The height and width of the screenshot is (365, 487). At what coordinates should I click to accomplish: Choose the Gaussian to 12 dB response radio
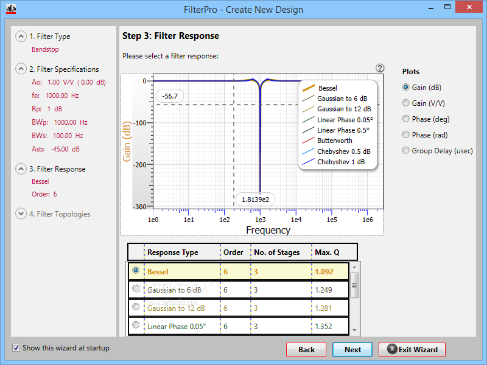136,307
